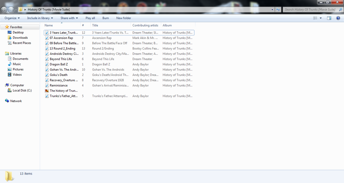Click the History Of Trunks [Movie Suite] address path
This screenshot has width=344, height=183.
pyautogui.click(x=48, y=9)
